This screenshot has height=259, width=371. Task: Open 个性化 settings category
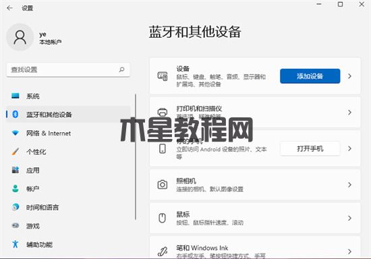click(68, 152)
